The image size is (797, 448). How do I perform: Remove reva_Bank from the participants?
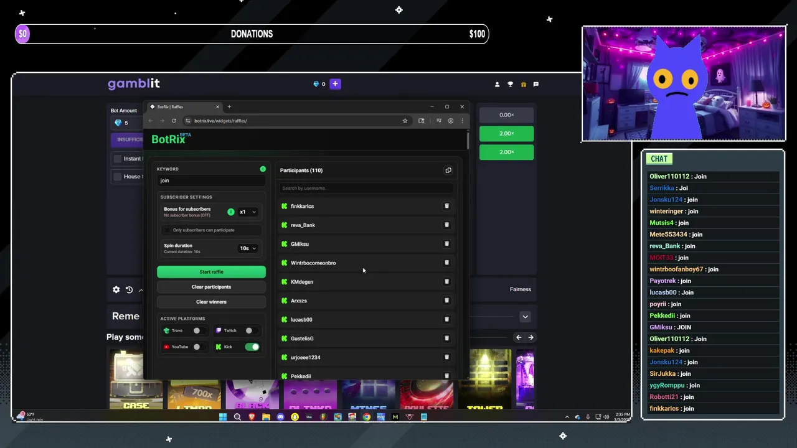tap(446, 225)
